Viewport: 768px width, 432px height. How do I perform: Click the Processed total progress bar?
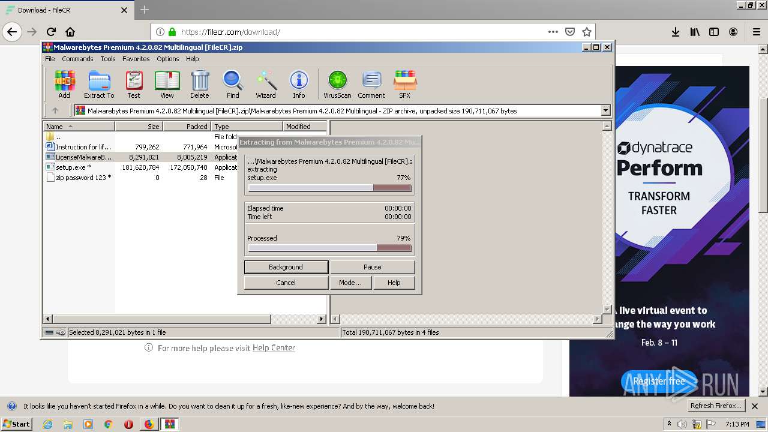pos(330,248)
